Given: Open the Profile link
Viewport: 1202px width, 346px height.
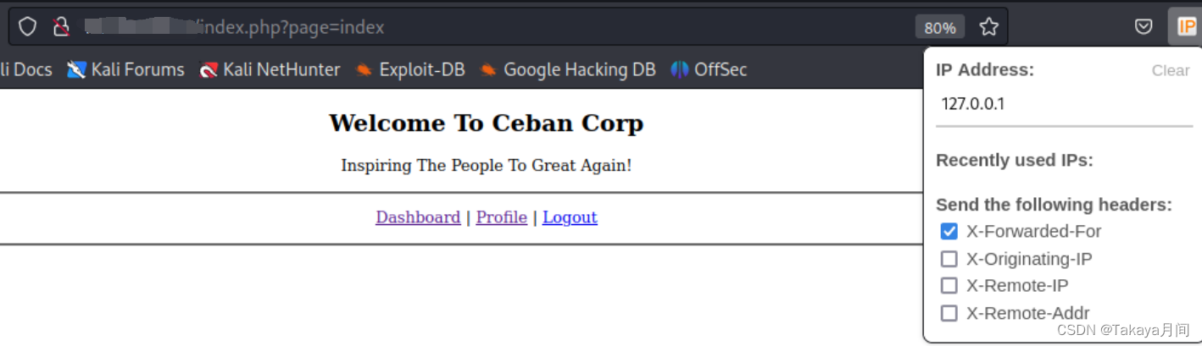Looking at the screenshot, I should (501, 217).
